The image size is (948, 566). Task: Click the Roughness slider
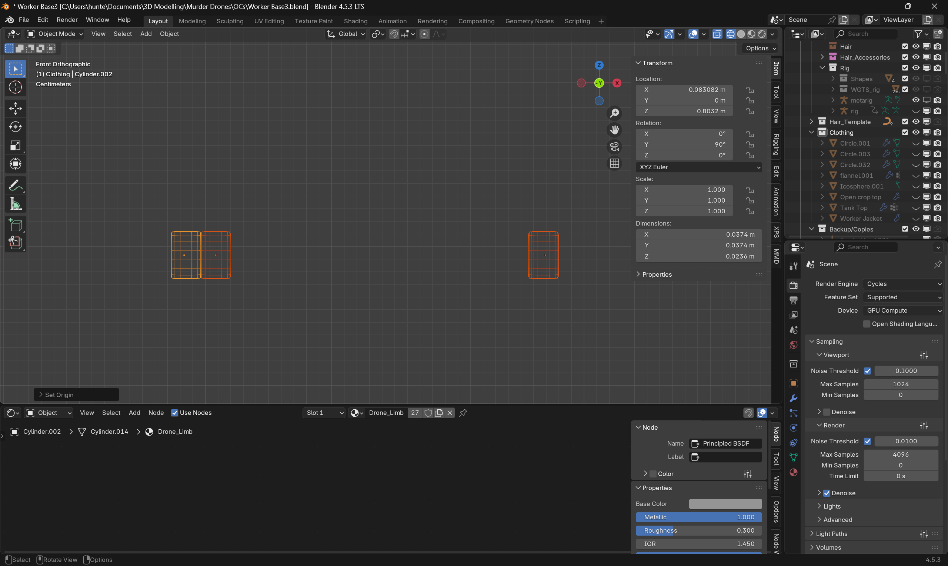pos(699,530)
